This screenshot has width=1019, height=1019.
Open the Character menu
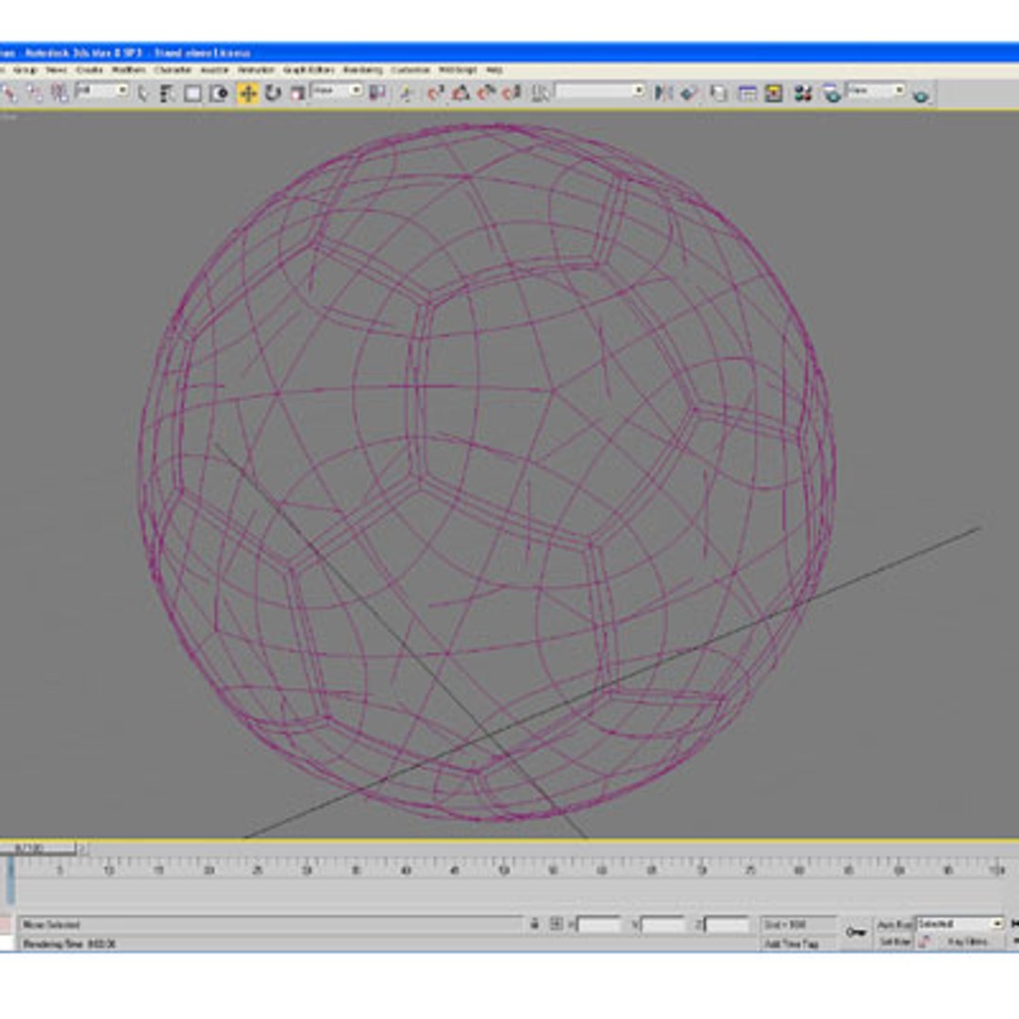173,70
